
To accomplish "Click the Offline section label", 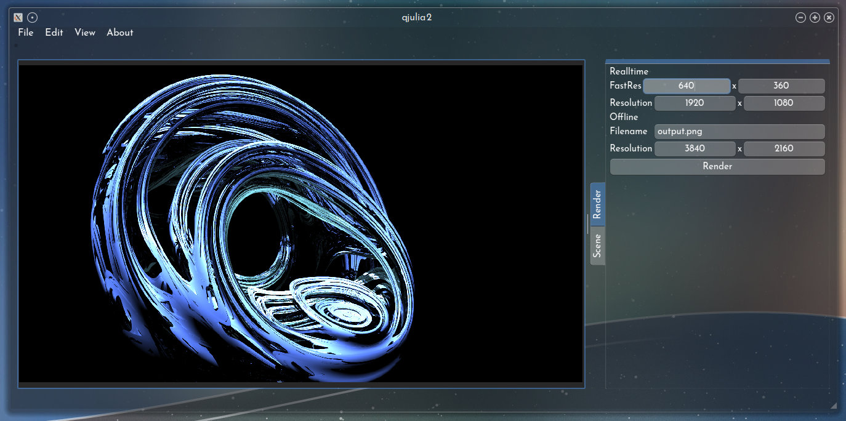I will click(x=624, y=117).
